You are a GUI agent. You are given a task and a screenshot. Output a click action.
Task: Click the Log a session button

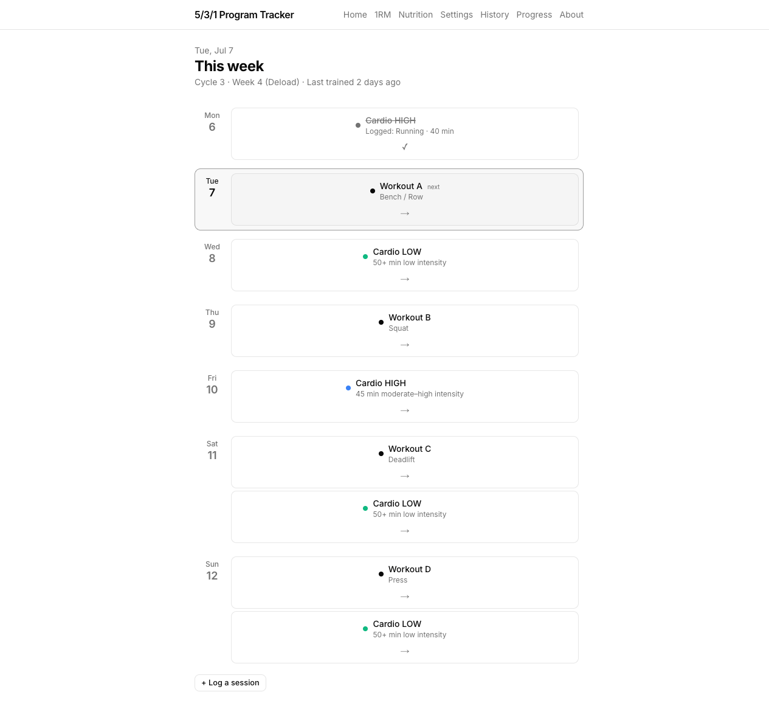pos(230,683)
